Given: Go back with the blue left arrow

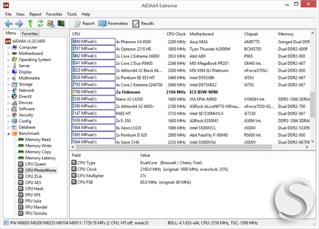Looking at the screenshot, I should click(x=8, y=24).
